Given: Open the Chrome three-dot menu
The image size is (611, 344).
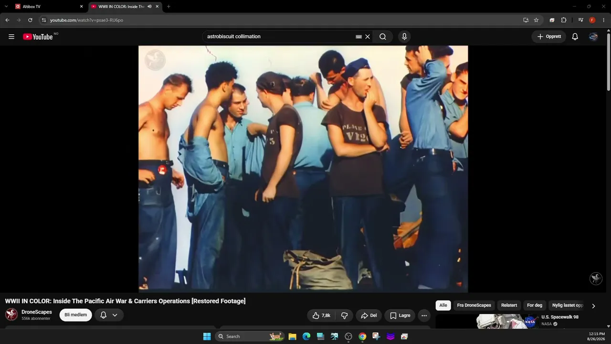Looking at the screenshot, I should click(x=603, y=20).
